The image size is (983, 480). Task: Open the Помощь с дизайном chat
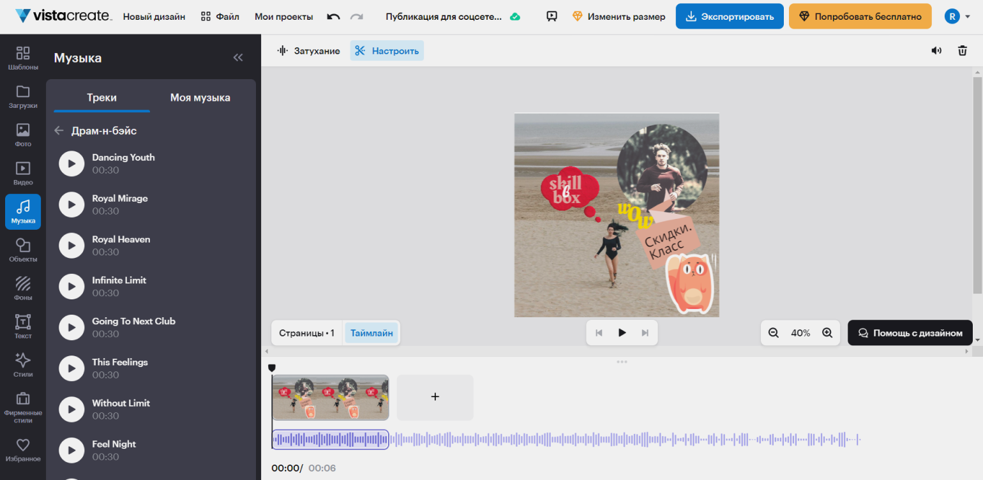pyautogui.click(x=910, y=333)
